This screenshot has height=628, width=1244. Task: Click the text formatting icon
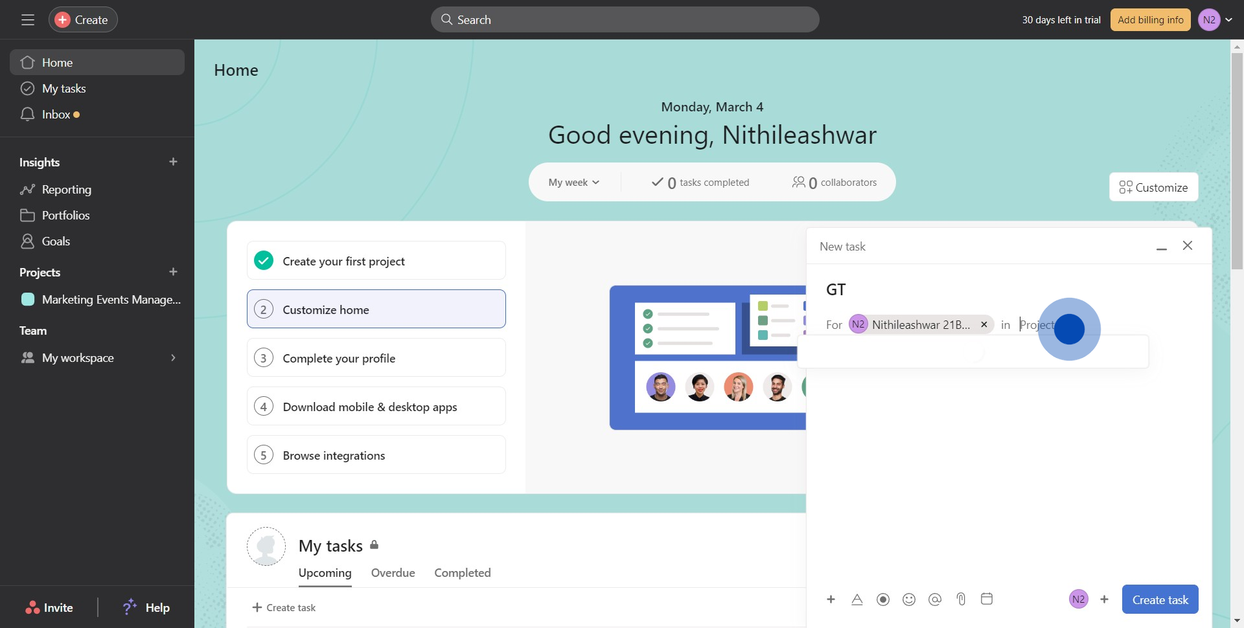coord(857,600)
